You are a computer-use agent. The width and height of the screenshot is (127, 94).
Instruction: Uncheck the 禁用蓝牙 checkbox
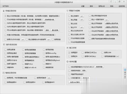[x=69, y=53]
